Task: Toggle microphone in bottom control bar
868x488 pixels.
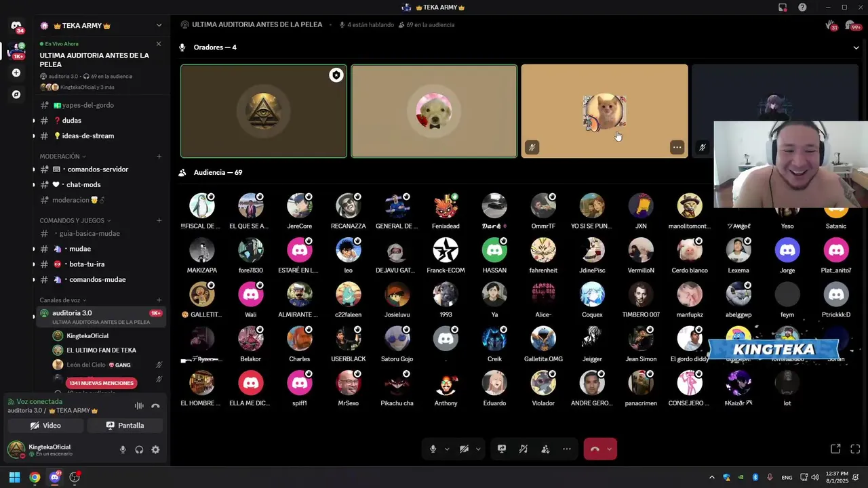Action: 433,449
